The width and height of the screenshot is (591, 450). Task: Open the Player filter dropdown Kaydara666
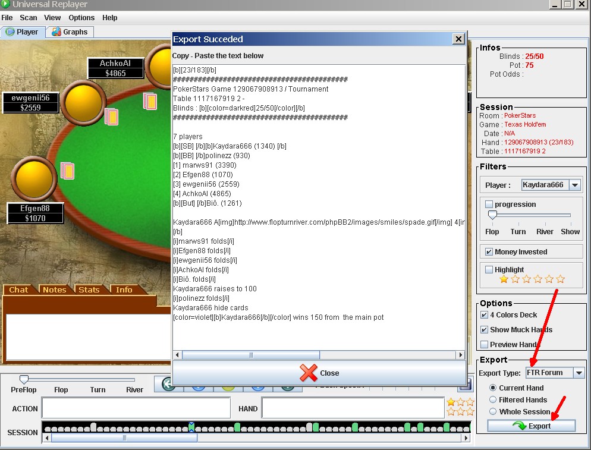point(551,185)
